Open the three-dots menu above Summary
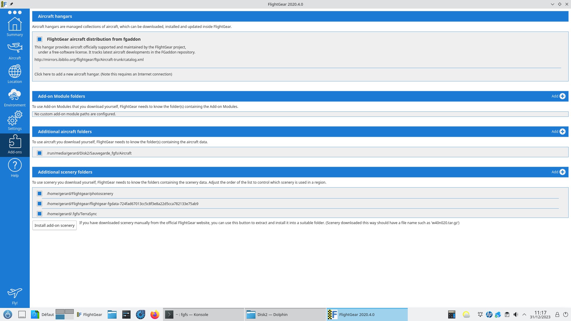Image resolution: width=571 pixels, height=321 pixels. tap(15, 12)
